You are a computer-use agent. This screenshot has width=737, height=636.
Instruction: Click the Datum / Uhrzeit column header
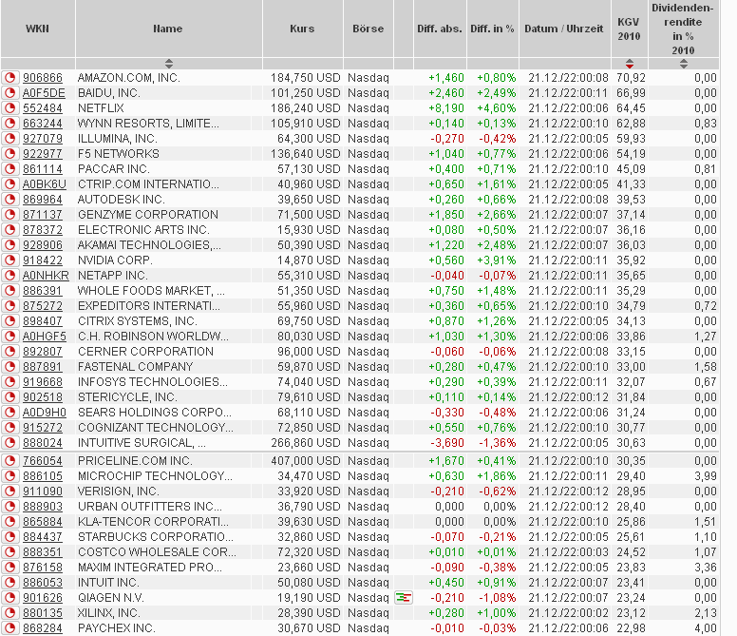click(x=564, y=29)
